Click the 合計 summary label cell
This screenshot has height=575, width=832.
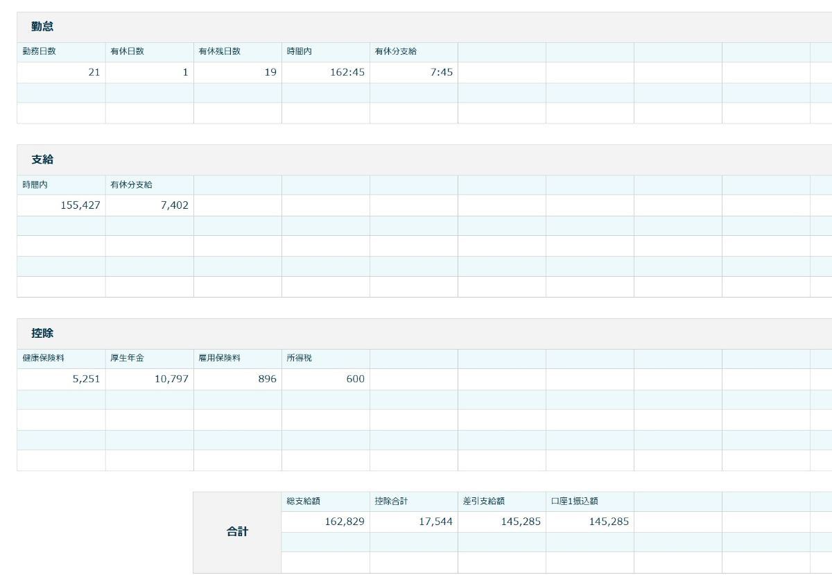237,532
